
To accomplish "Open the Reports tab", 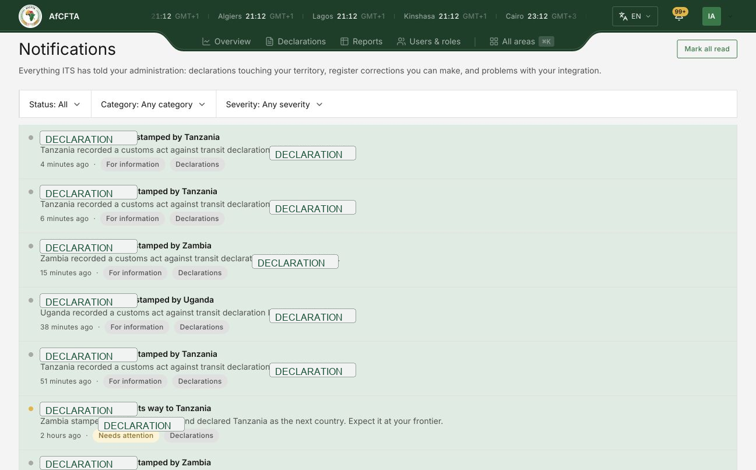I will tap(361, 41).
